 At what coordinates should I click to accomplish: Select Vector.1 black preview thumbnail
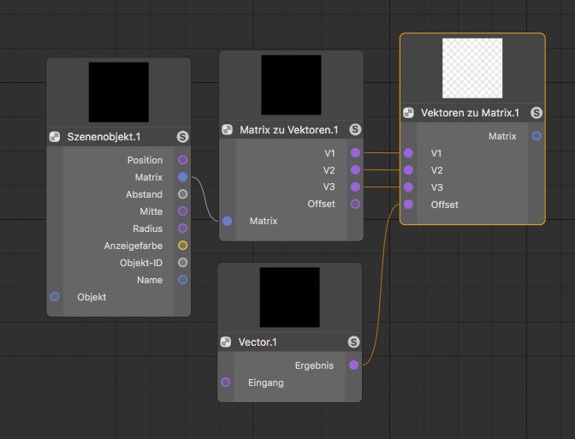click(x=290, y=297)
